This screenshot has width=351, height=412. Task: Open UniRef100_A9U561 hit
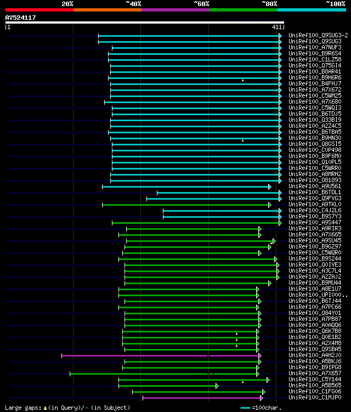coord(315,187)
